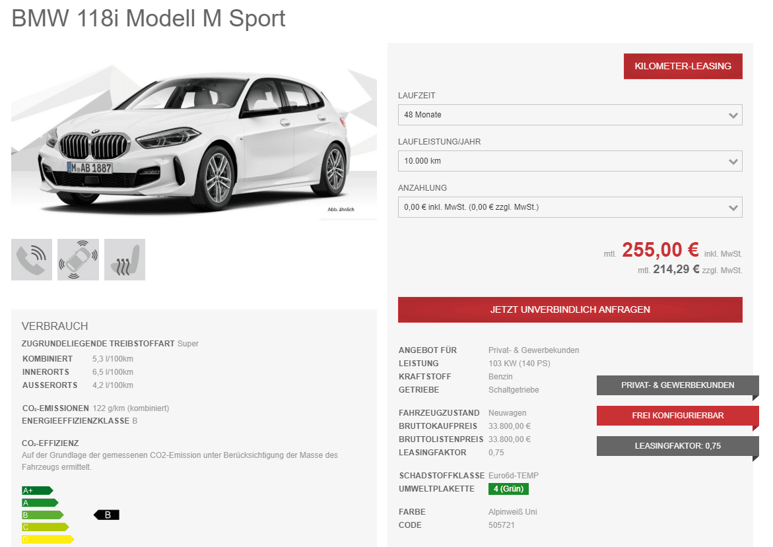Click the Bruttolistenpreis 33.800,00 € value
773x547 pixels.
(509, 439)
